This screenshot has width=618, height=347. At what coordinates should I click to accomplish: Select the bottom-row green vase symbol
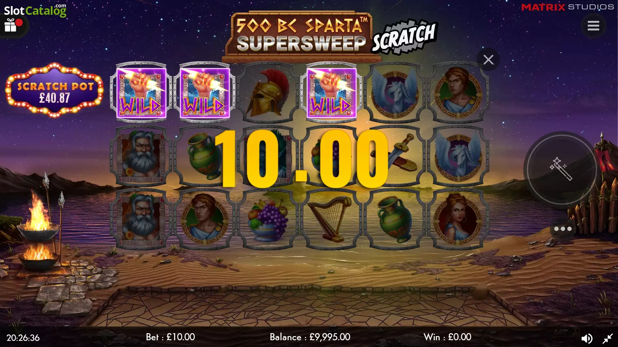click(x=395, y=219)
